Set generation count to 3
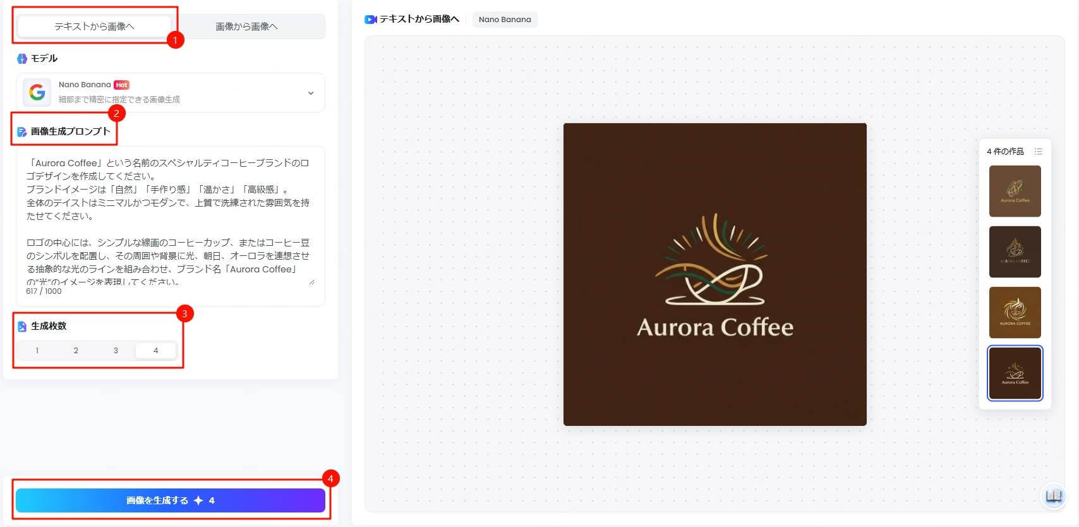The height and width of the screenshot is (527, 1079). click(x=116, y=351)
